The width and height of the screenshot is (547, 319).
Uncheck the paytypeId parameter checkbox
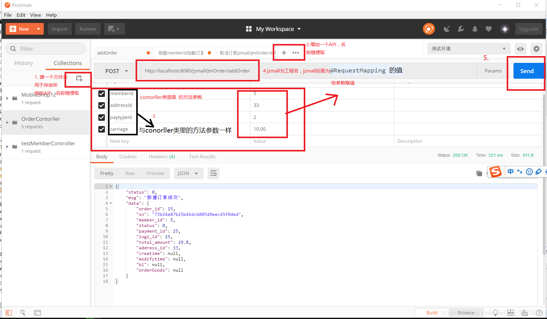coord(101,117)
